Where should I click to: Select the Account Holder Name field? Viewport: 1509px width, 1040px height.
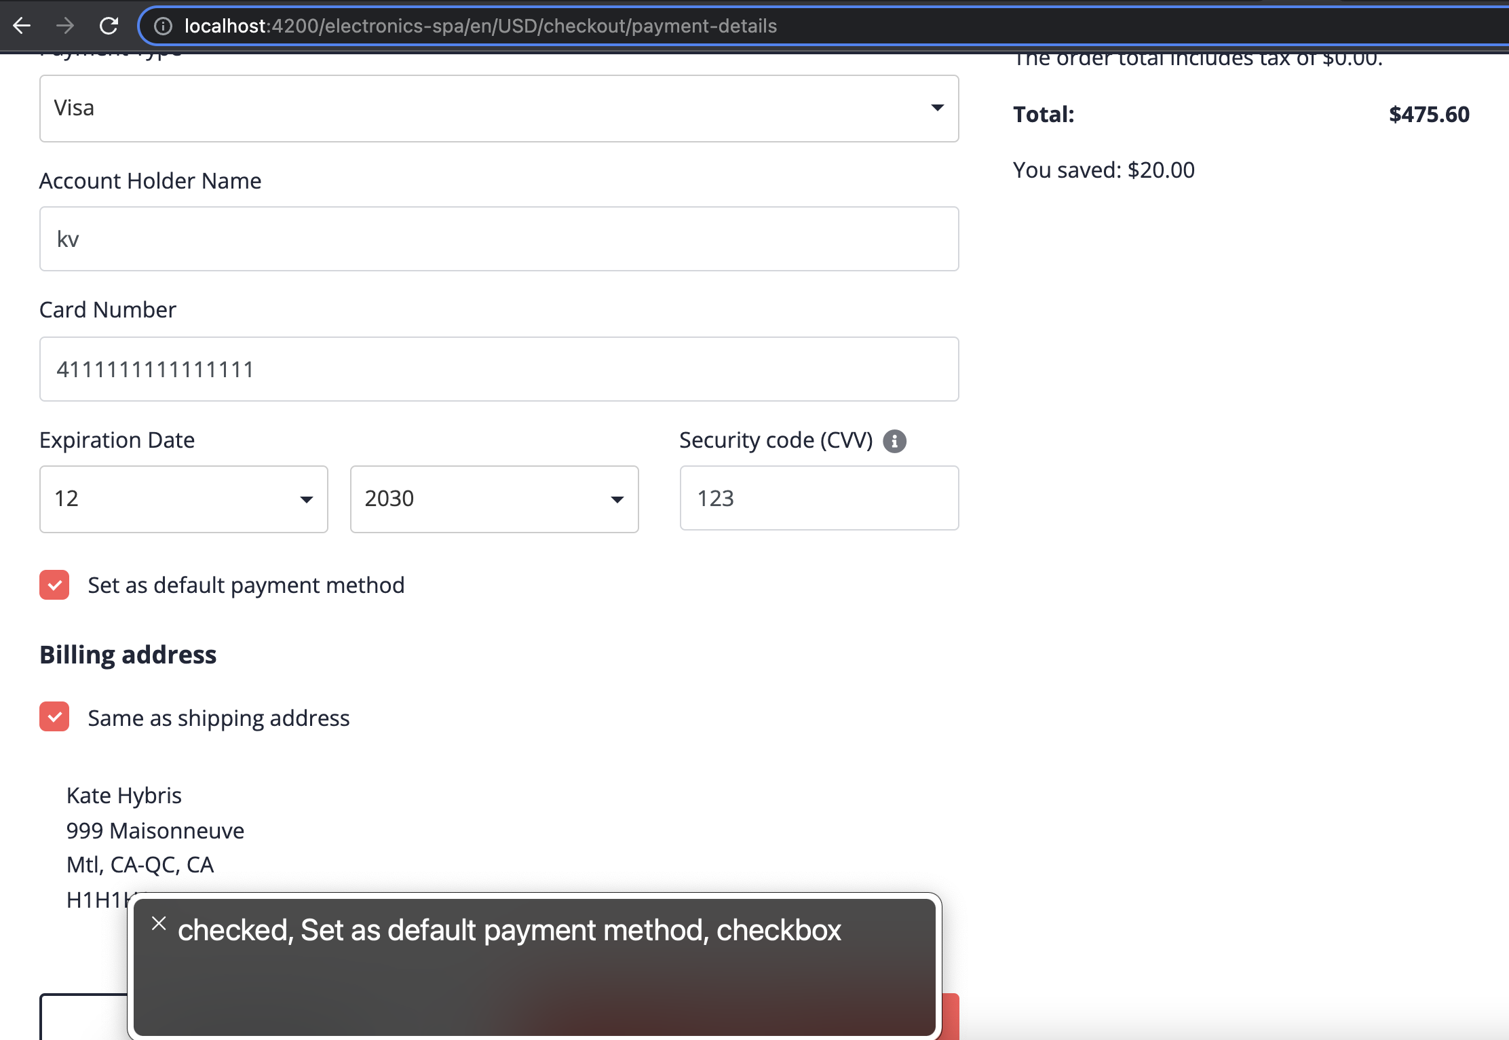[499, 239]
